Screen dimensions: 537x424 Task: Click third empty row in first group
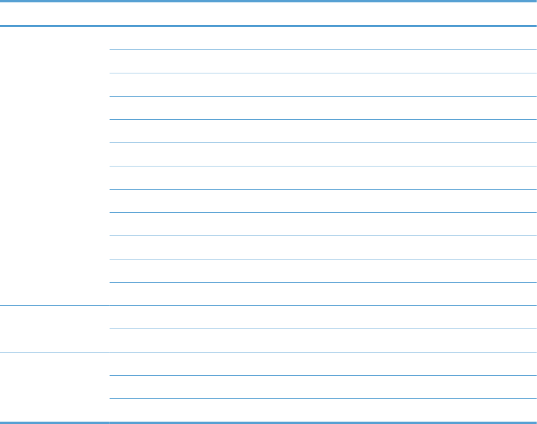point(323,85)
